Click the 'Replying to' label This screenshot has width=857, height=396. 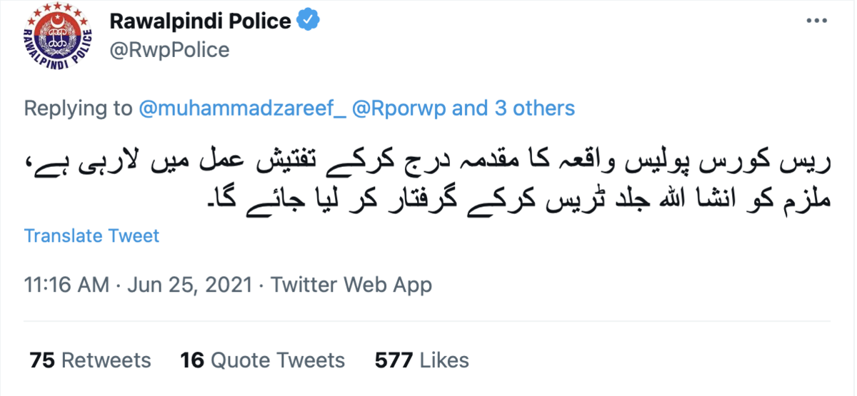tap(79, 108)
